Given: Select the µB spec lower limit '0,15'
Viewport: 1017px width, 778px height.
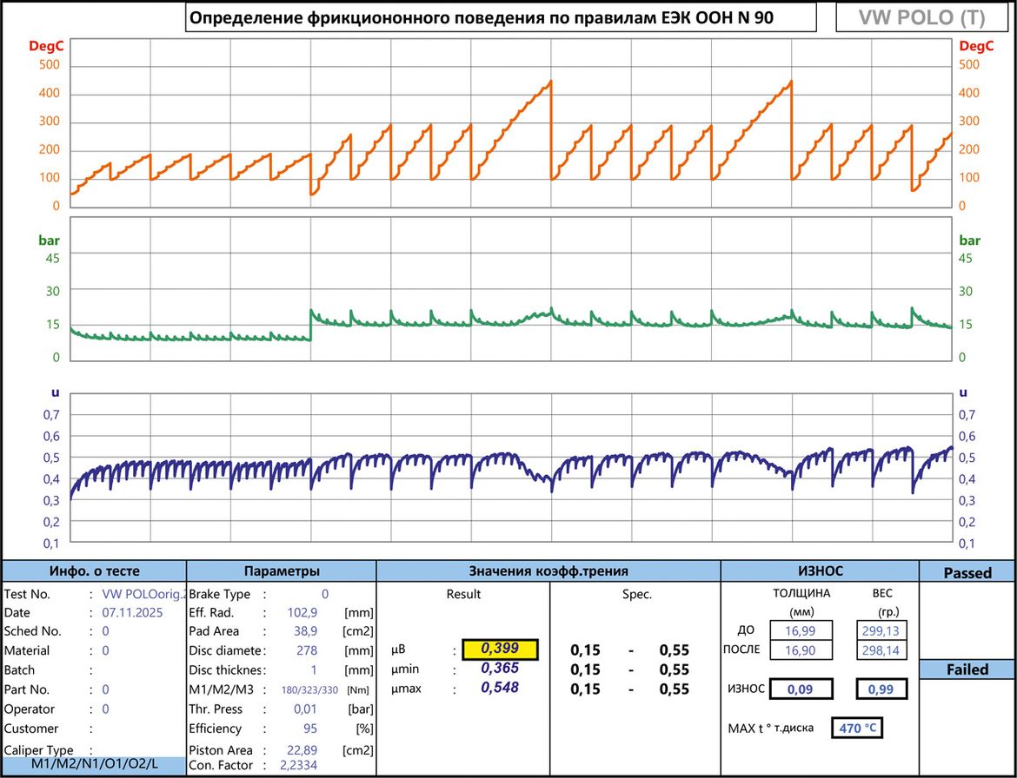Looking at the screenshot, I should click(586, 650).
